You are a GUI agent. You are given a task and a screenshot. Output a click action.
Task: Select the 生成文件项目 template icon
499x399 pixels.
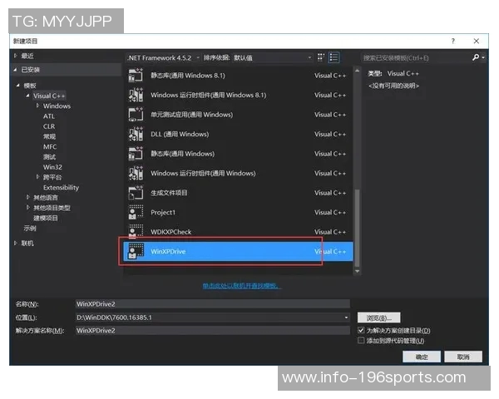(x=136, y=192)
